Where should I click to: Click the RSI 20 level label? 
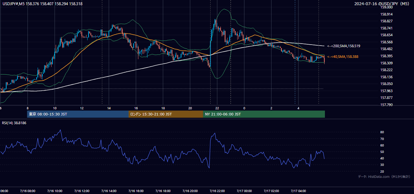(382, 172)
